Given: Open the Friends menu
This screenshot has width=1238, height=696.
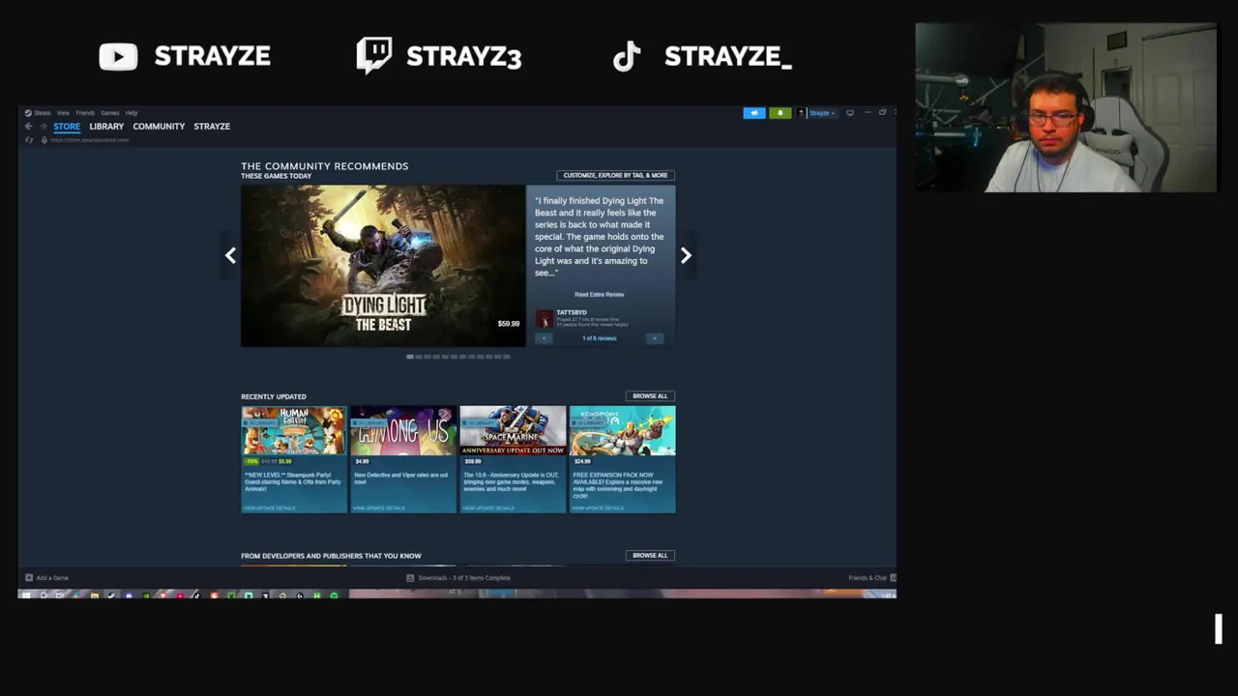Looking at the screenshot, I should [85, 113].
